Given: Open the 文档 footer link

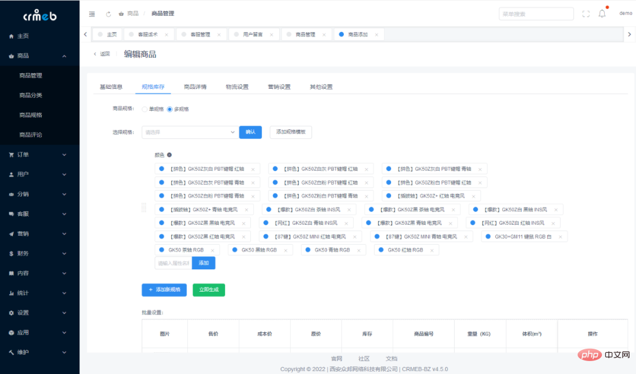Looking at the screenshot, I should [x=392, y=359].
